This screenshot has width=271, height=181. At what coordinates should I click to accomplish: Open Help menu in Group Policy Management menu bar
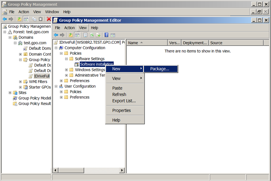pos(67,12)
